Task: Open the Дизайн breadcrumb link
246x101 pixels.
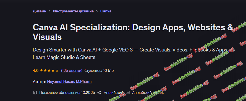Action: pos(39,11)
